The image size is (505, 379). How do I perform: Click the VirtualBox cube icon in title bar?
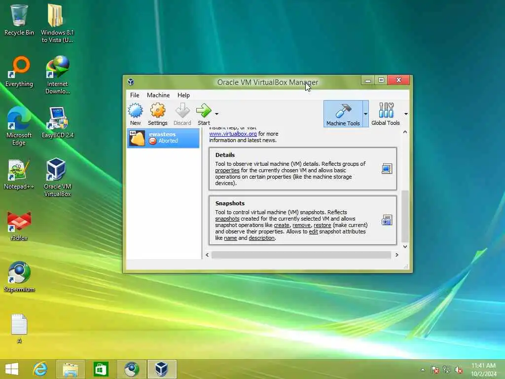[x=131, y=82]
